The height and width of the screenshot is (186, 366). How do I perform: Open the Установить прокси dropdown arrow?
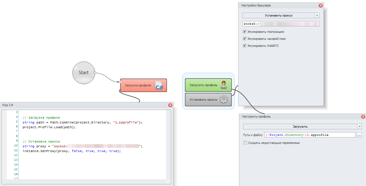(x=317, y=15)
